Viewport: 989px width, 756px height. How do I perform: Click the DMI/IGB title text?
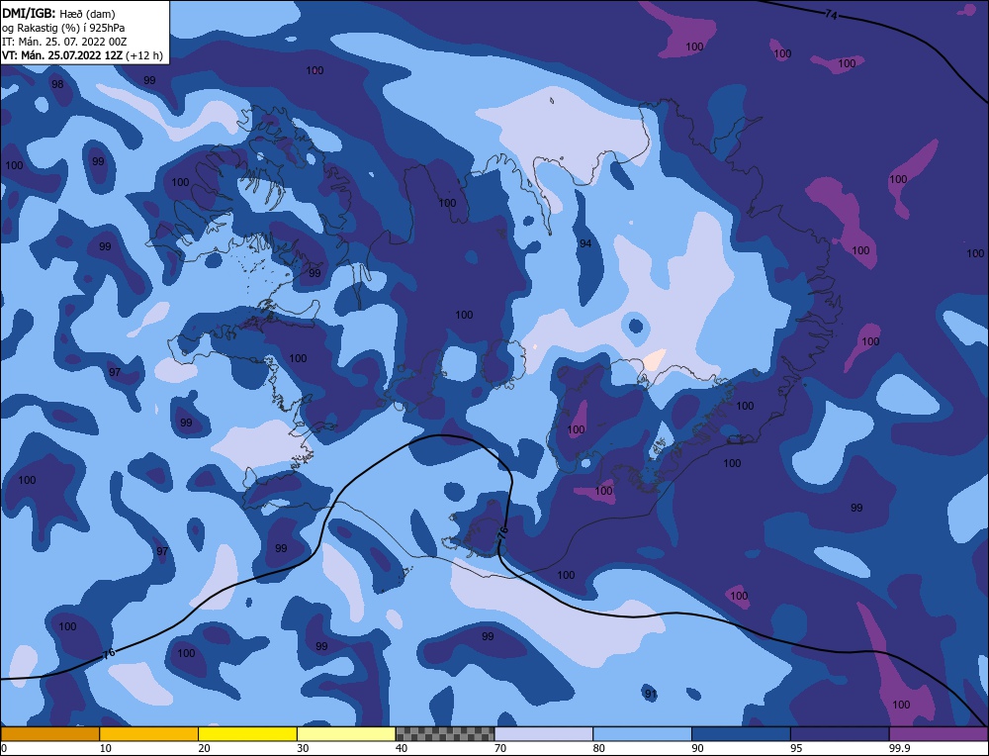[29, 13]
